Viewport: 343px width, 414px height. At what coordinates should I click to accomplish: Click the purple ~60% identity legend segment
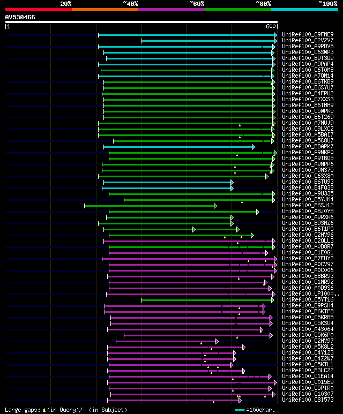tap(171, 10)
